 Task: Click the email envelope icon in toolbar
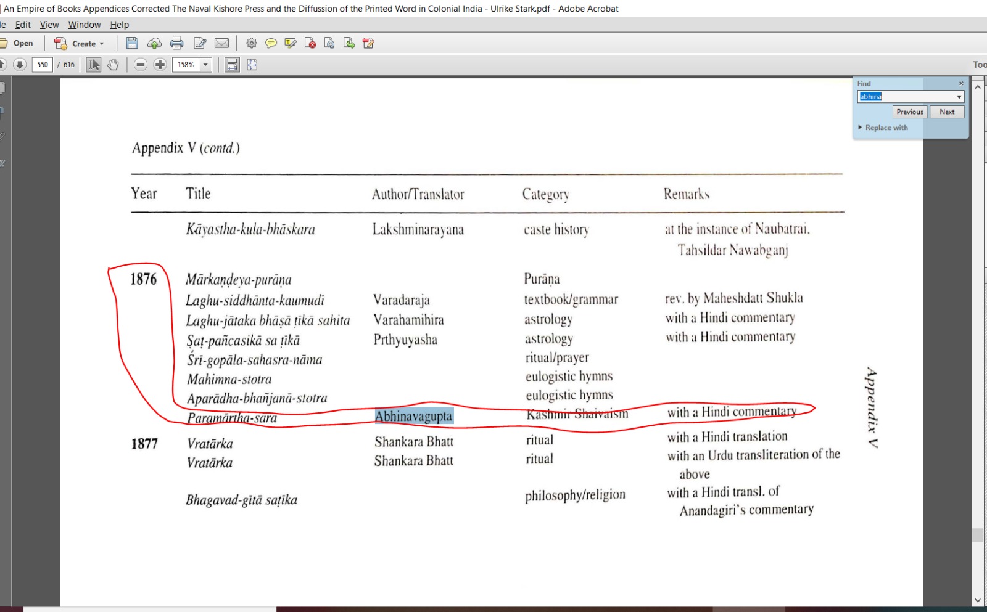(221, 43)
